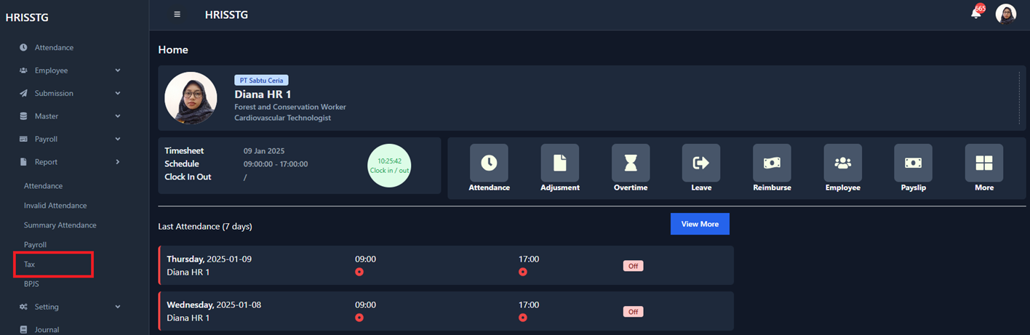
Task: Click the Master database icon
Action: (x=23, y=116)
